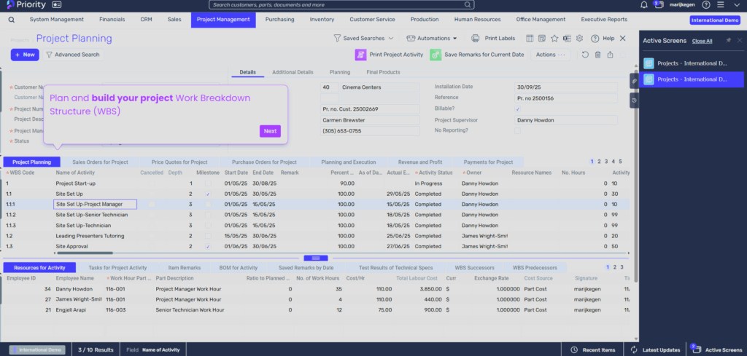Switch to Additional Details tab
Screen dimensions: 747x356
[x=293, y=72]
